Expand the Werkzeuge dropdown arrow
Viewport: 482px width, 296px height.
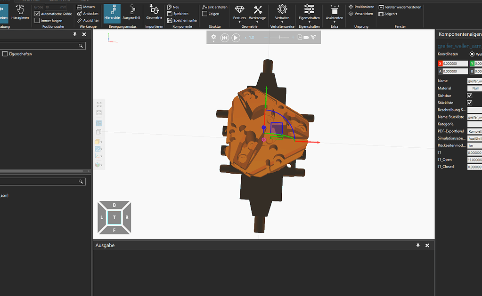tap(257, 21)
